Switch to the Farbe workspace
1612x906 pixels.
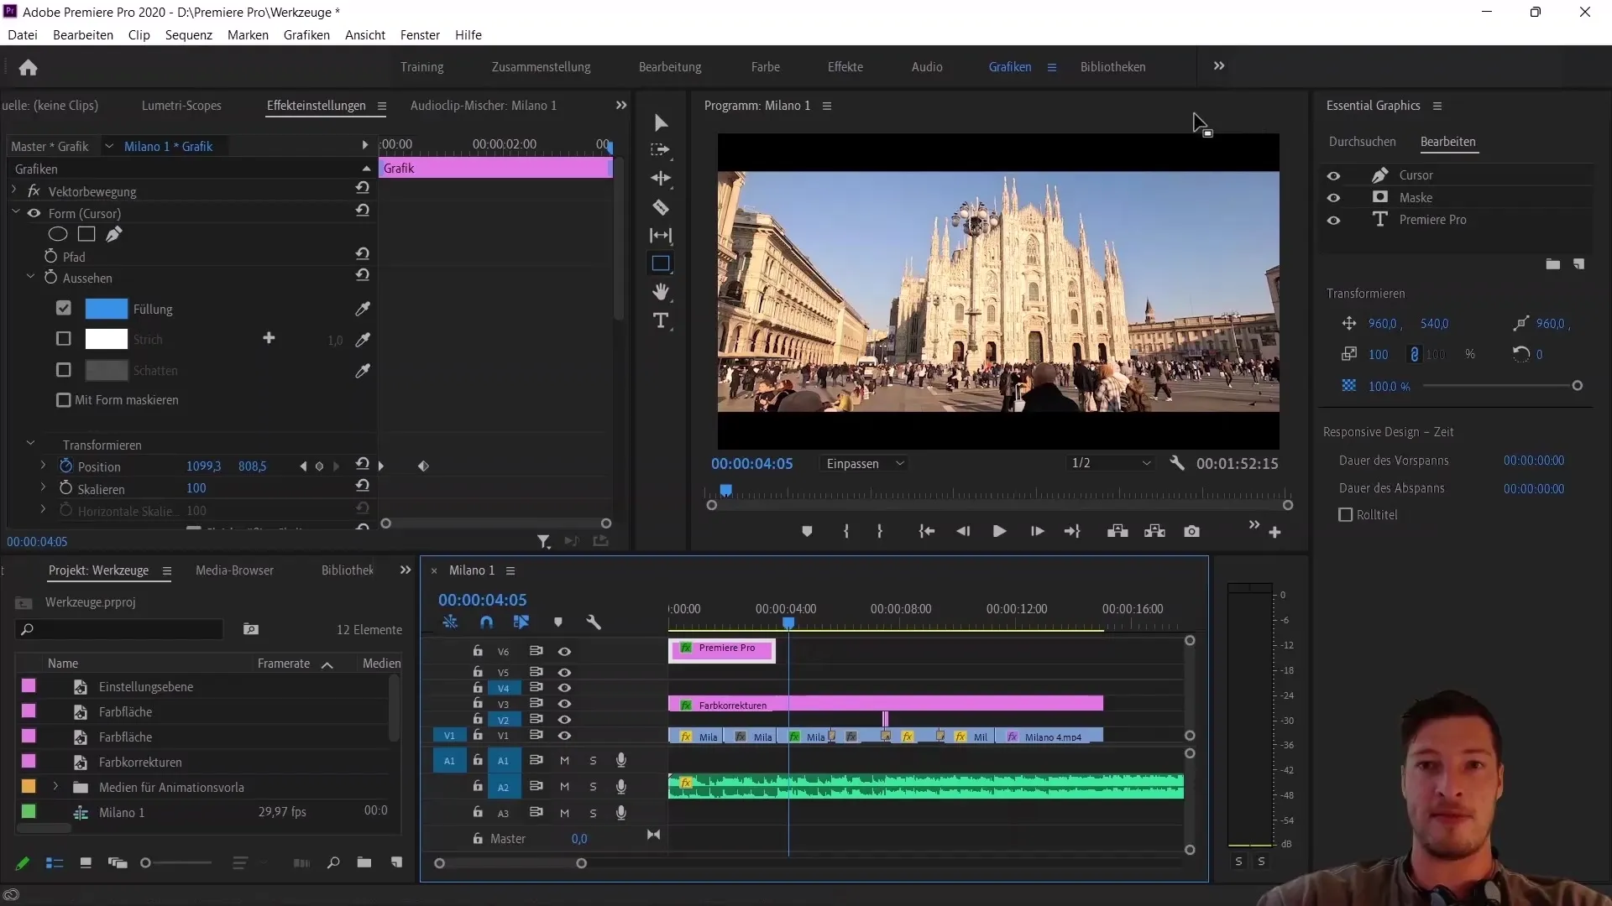tap(766, 67)
